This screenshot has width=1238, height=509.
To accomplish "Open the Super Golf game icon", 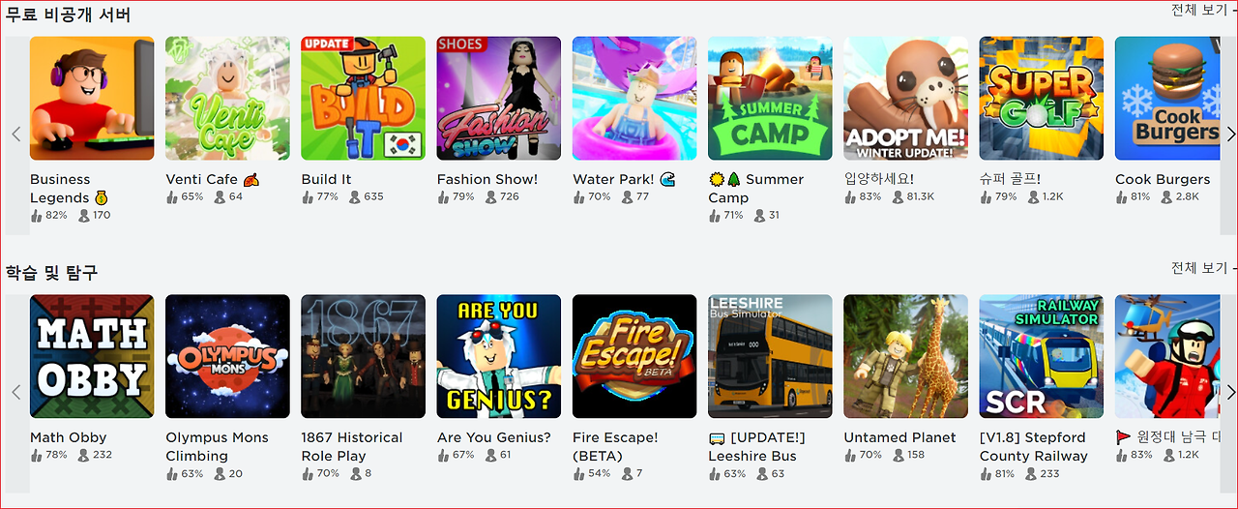I will (x=1041, y=99).
